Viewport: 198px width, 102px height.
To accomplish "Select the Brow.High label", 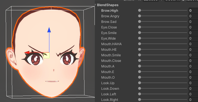I will (x=110, y=11).
